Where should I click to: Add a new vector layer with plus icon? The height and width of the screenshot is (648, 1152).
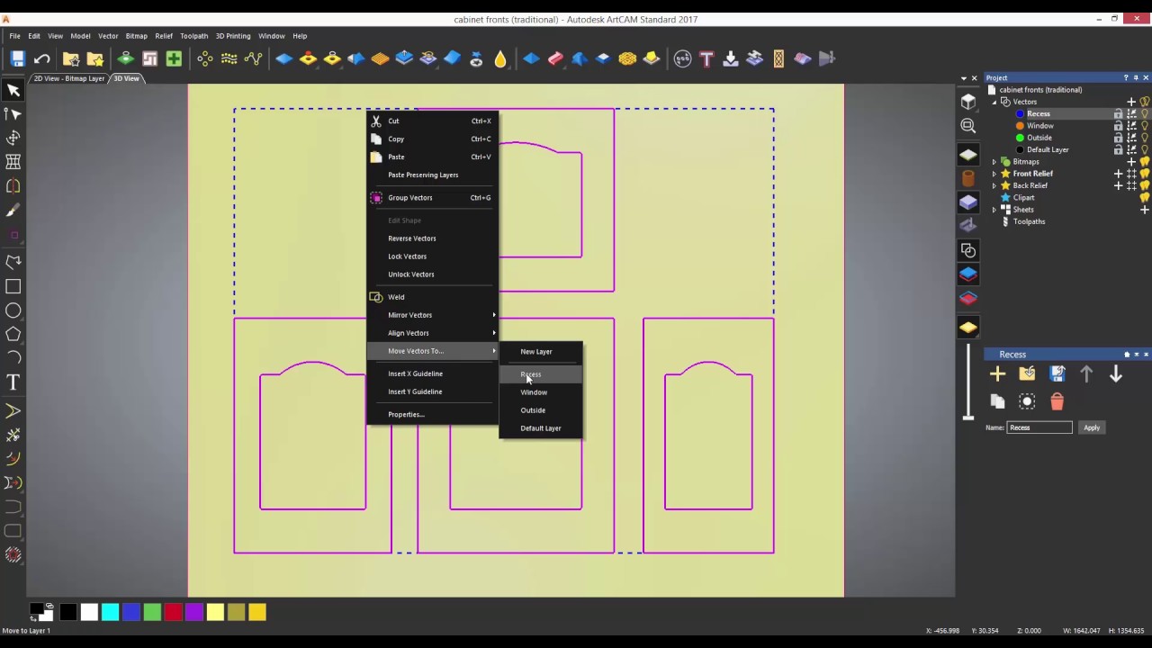coord(1131,102)
